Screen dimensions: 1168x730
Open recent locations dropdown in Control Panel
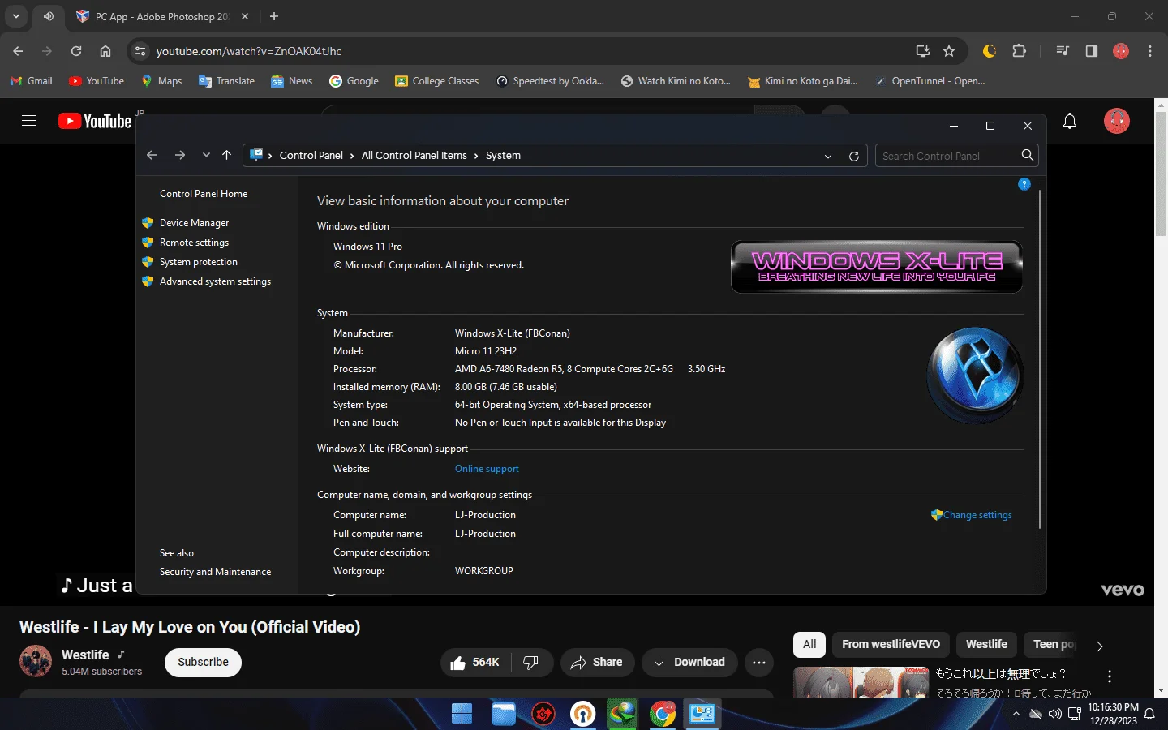[x=206, y=156]
